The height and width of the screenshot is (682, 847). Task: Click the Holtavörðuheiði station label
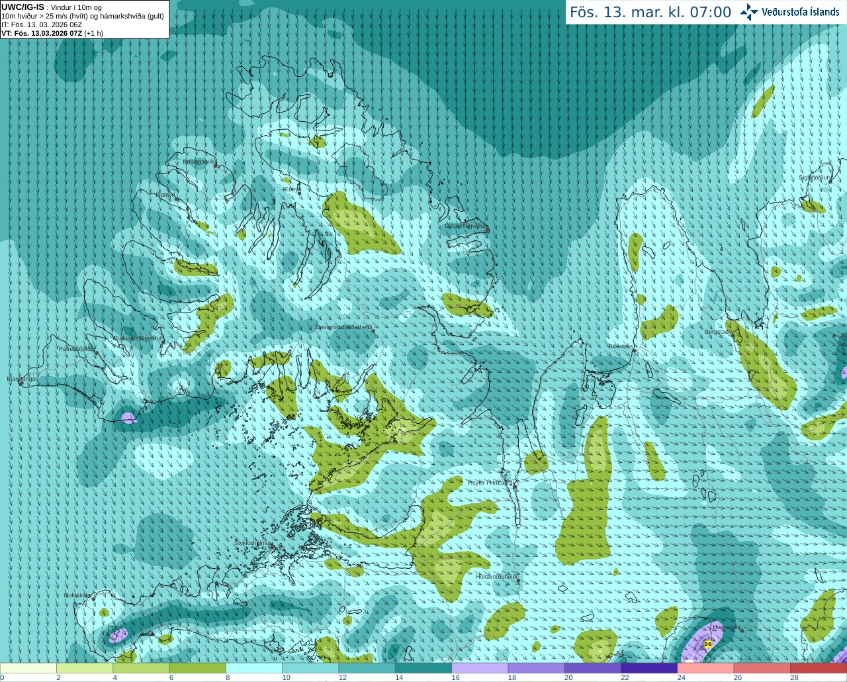point(496,577)
